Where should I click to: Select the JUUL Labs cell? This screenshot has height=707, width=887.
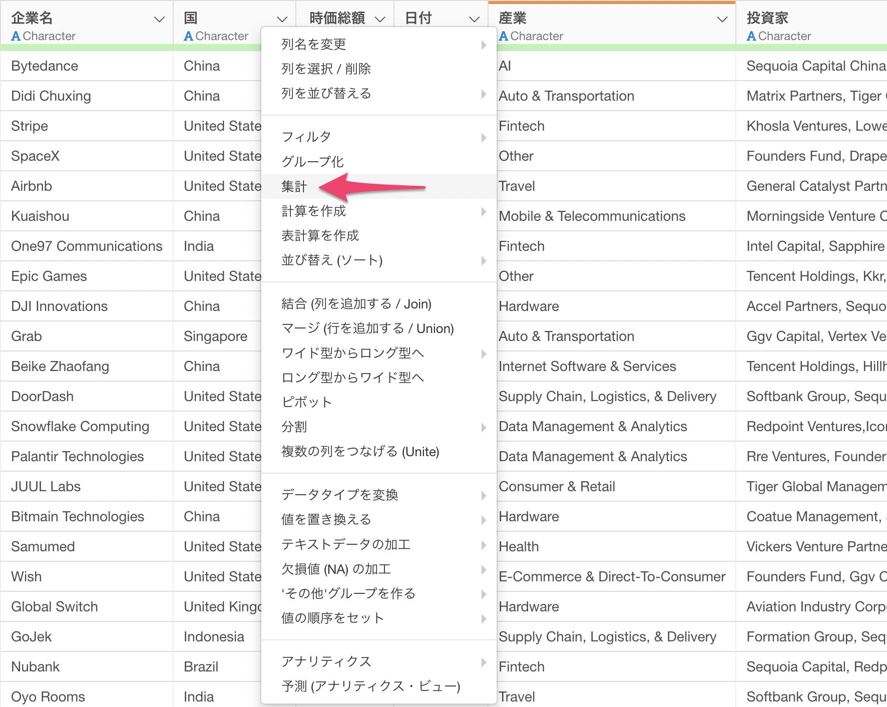click(87, 487)
